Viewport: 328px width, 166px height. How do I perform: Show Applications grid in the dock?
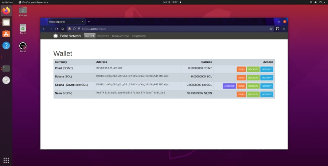pos(6,160)
